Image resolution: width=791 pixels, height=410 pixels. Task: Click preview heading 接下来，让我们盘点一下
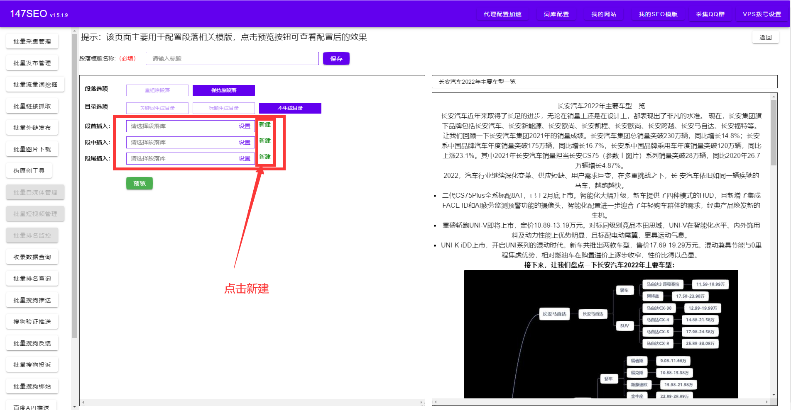(x=599, y=265)
